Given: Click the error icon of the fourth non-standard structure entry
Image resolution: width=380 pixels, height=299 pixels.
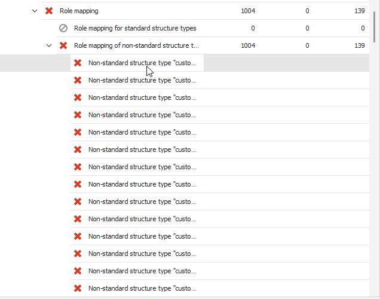Looking at the screenshot, I should (x=78, y=115).
